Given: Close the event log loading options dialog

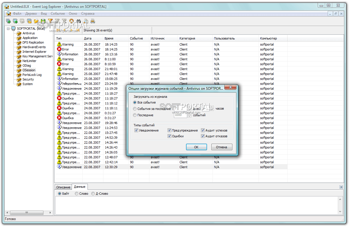Looking at the screenshot, I should click(230, 87).
